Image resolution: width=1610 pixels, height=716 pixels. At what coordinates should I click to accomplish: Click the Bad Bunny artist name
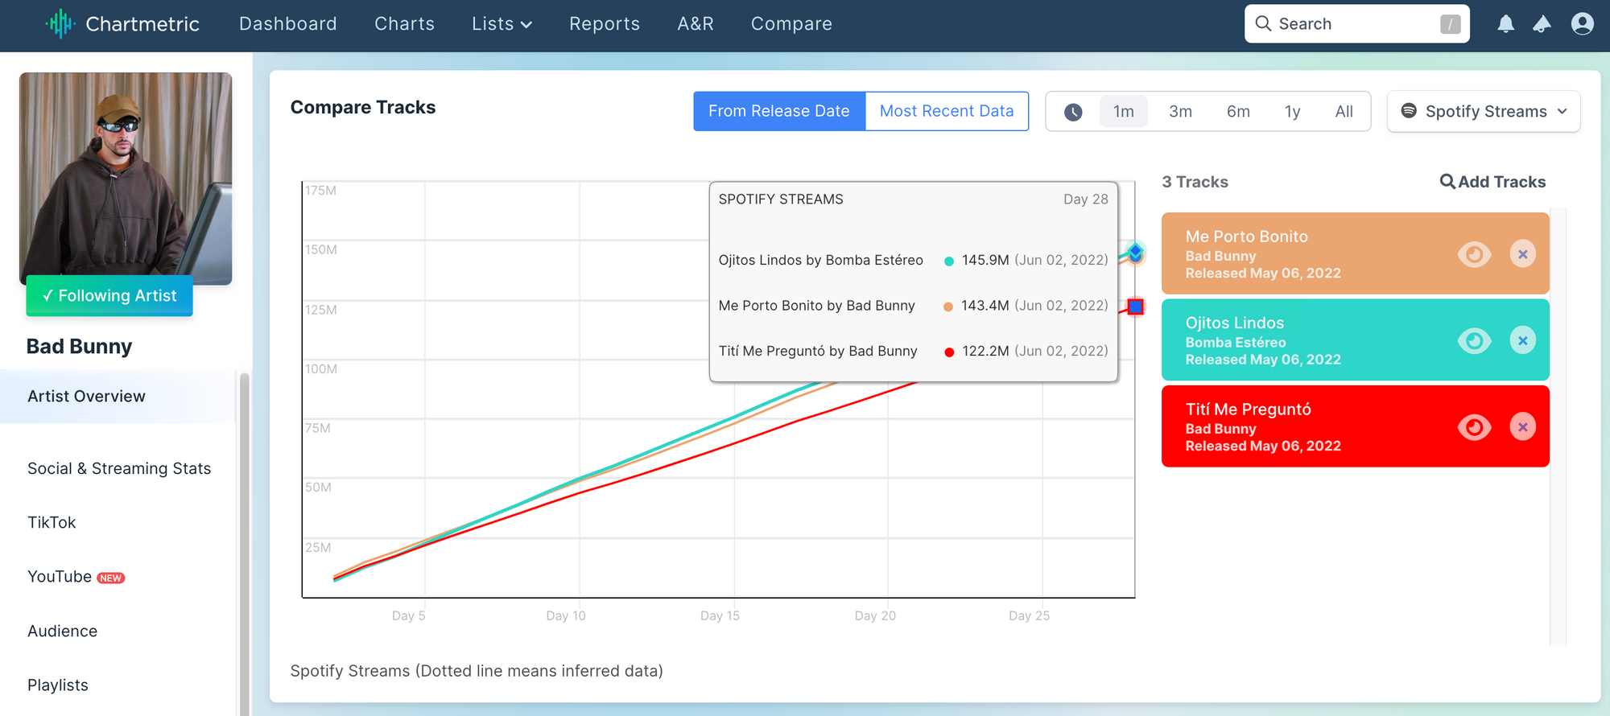tap(79, 346)
